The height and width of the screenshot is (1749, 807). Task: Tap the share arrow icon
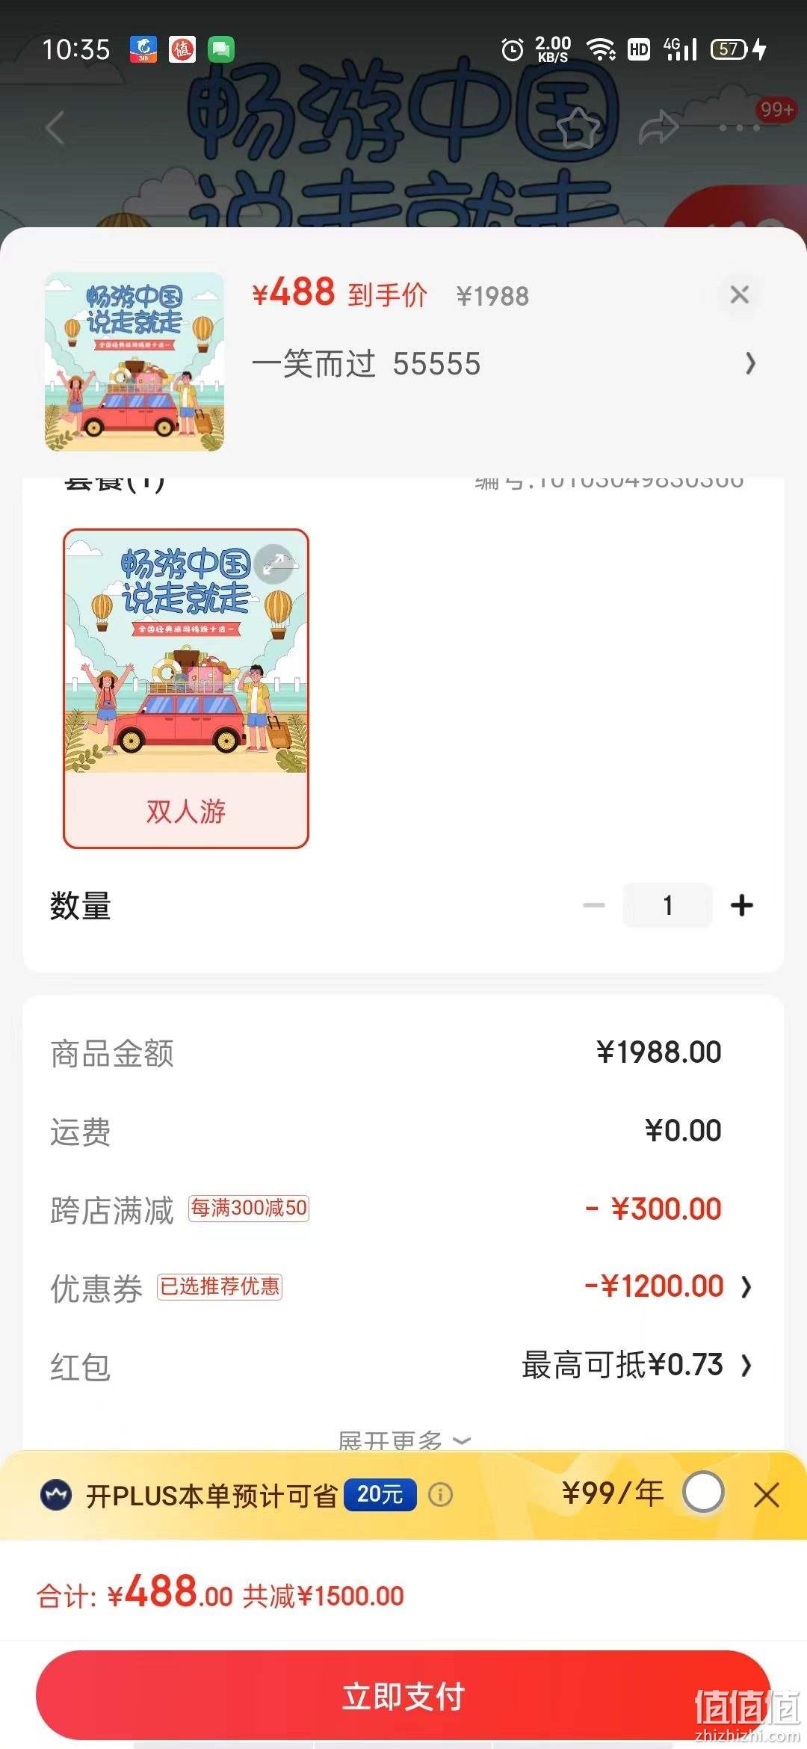pyautogui.click(x=658, y=127)
